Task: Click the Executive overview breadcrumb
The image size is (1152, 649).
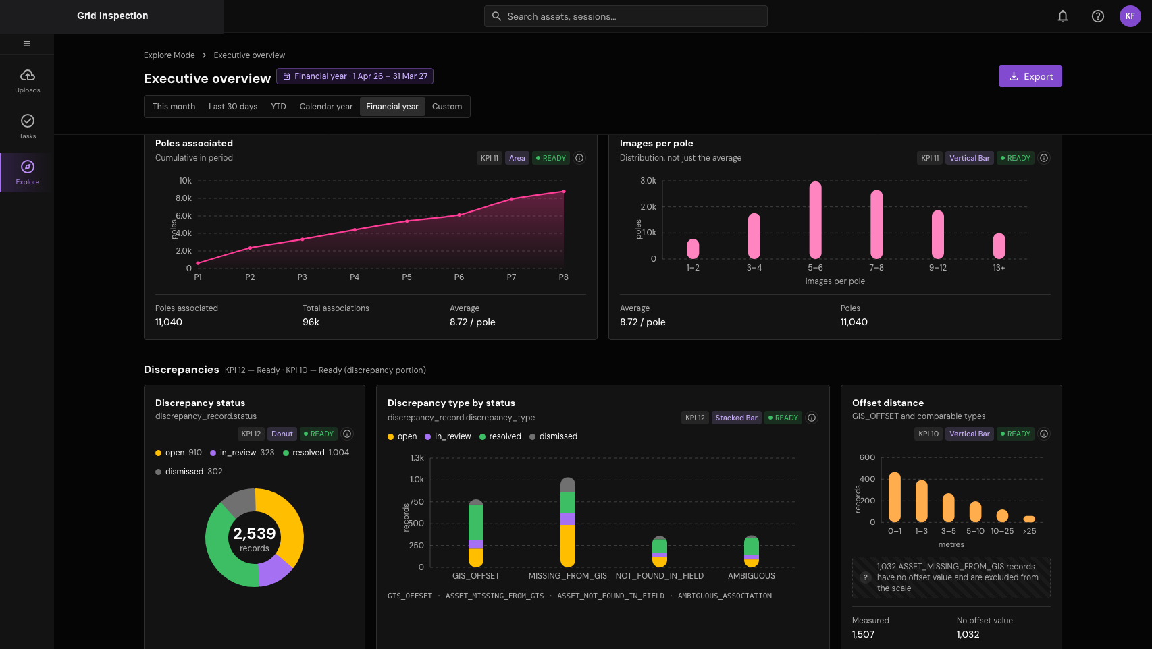Action: 249,55
